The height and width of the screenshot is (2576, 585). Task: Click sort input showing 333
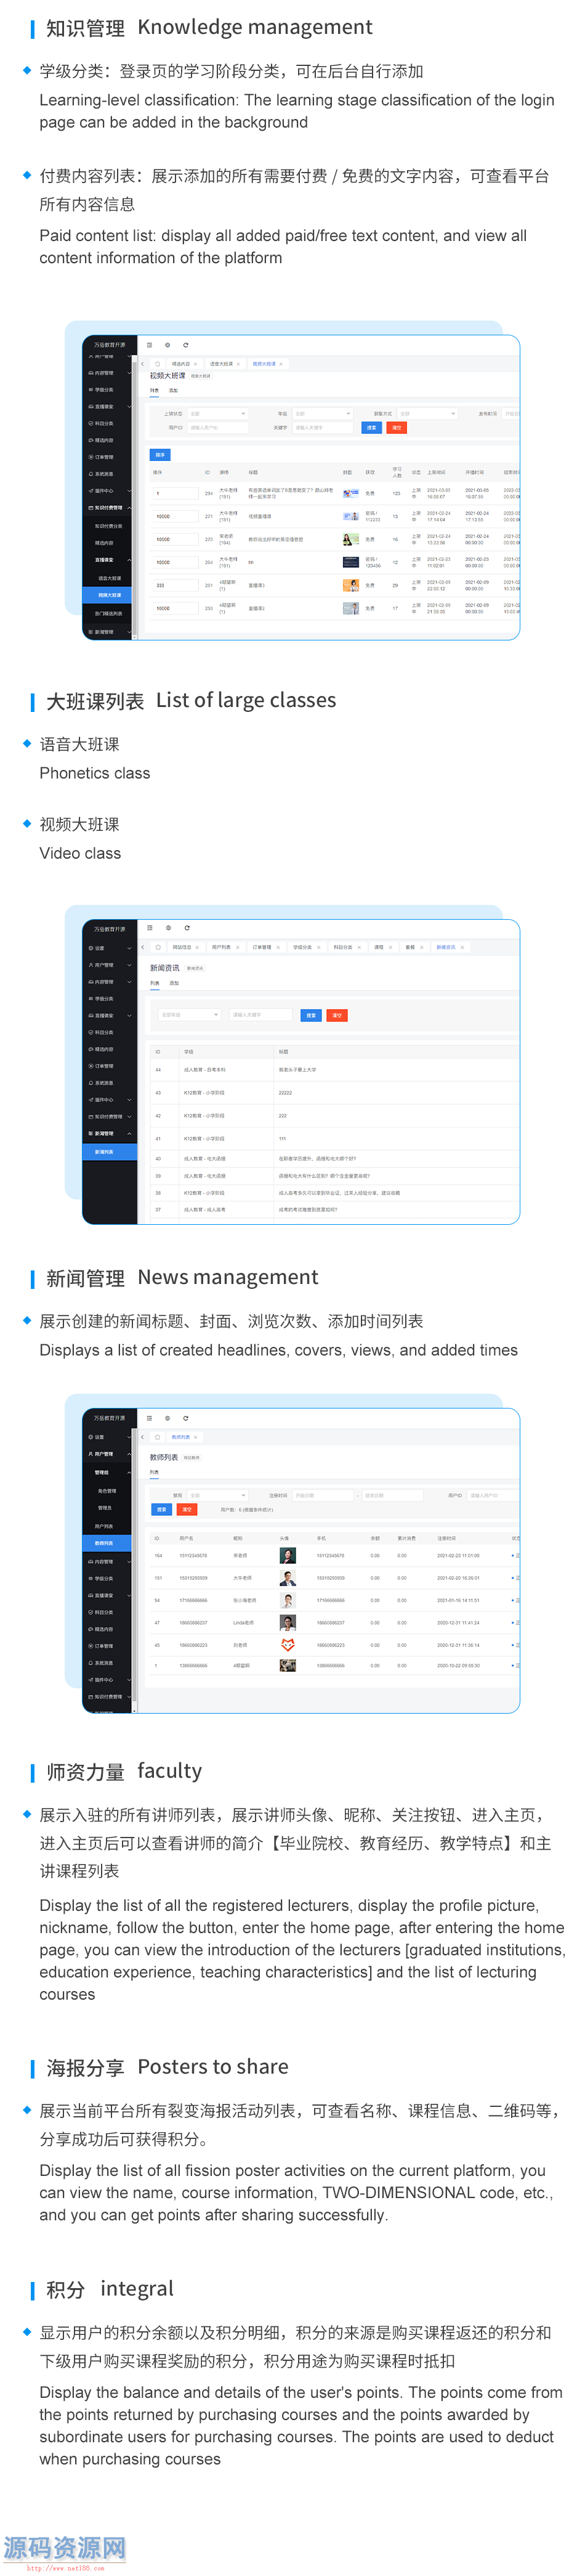(175, 585)
